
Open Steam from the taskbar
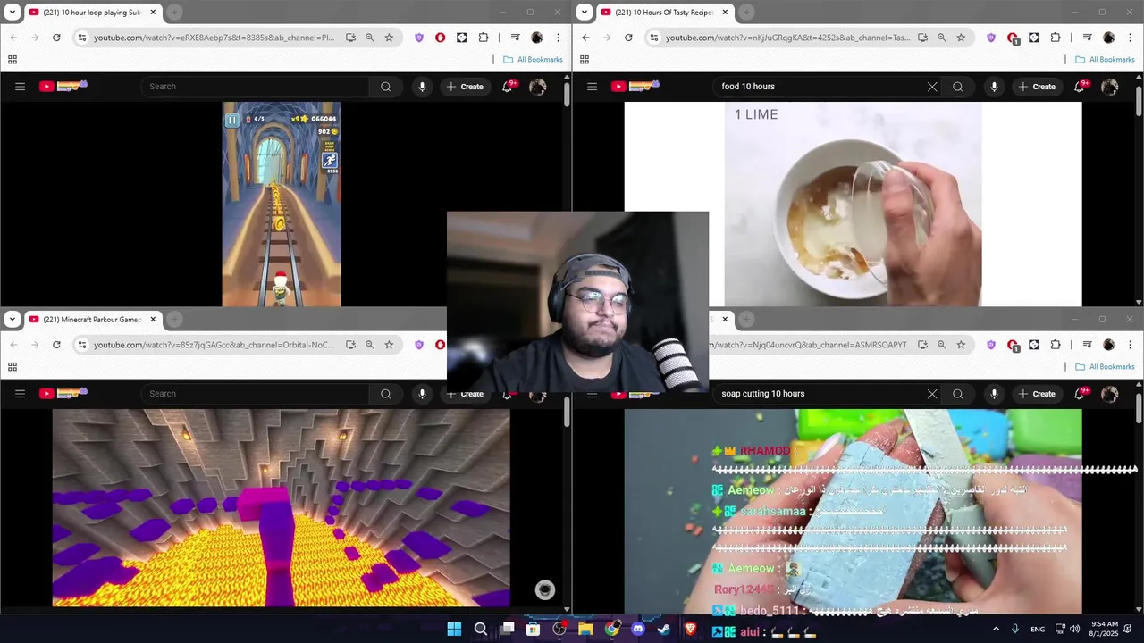[663, 630]
